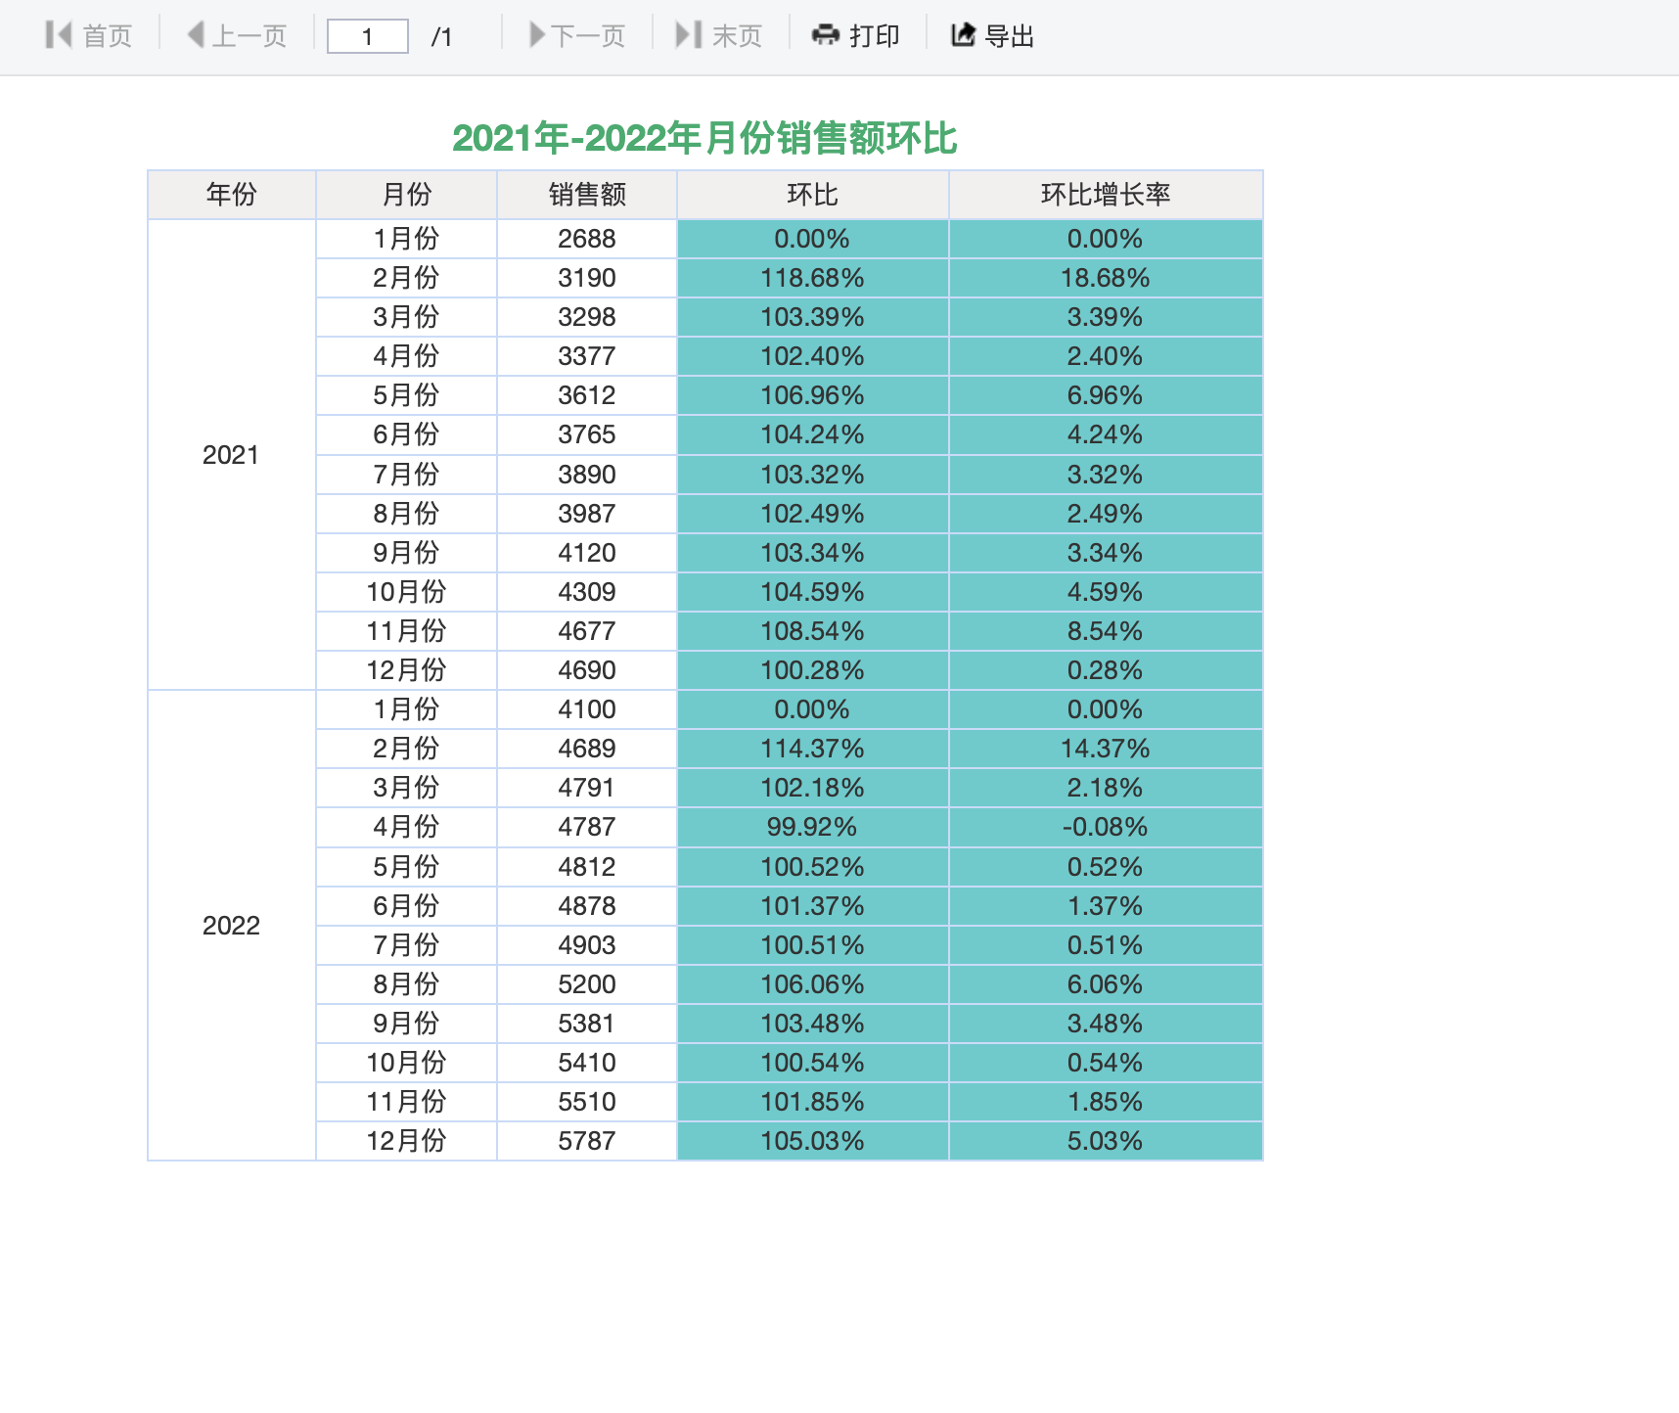Click sales value 4120
Viewport: 1679px width, 1413px height.
[587, 553]
